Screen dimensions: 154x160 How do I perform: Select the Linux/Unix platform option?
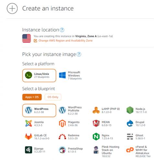39,75
